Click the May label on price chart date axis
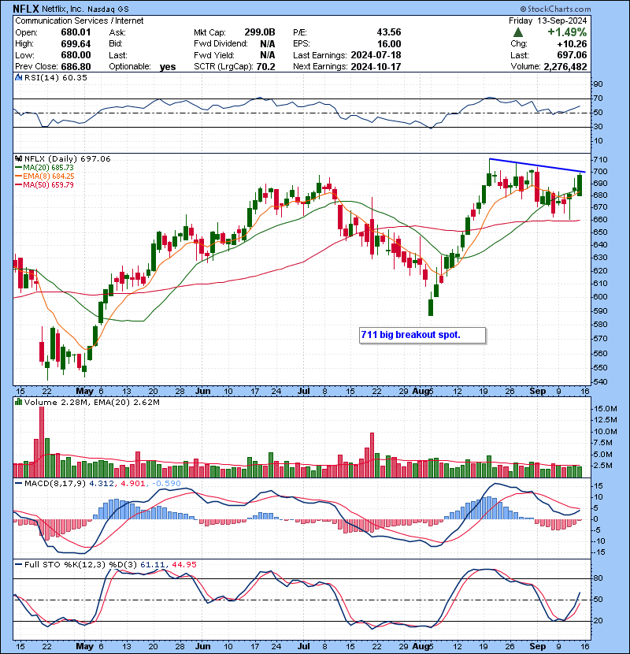The image size is (630, 654). (84, 392)
